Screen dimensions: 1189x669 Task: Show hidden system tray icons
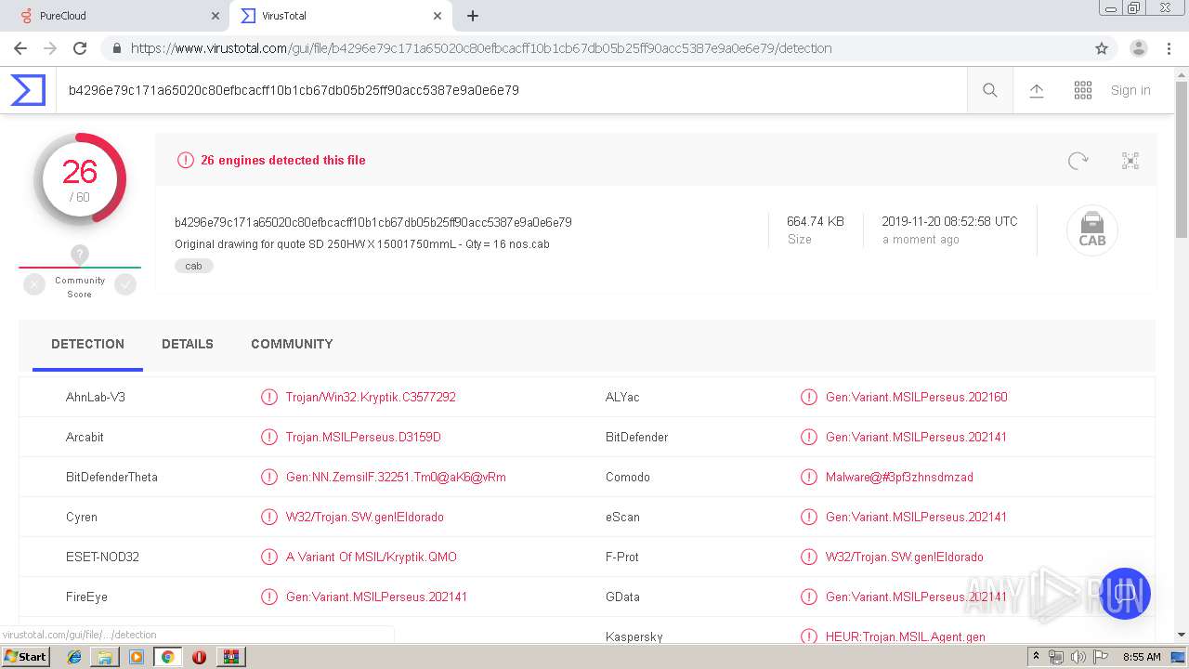(1036, 657)
